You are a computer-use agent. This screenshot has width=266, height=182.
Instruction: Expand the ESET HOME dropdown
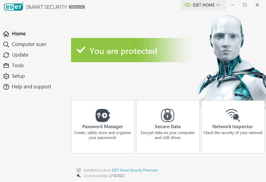[203, 5]
